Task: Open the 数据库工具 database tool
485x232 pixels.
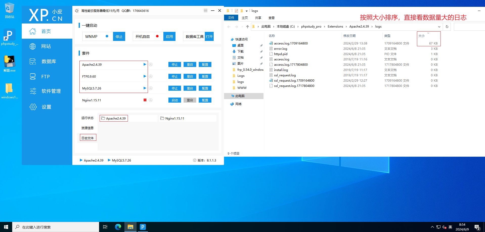Action: tap(209, 36)
